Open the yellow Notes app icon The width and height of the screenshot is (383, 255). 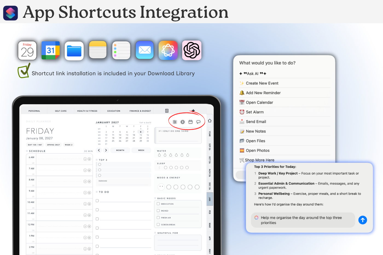pyautogui.click(x=98, y=50)
